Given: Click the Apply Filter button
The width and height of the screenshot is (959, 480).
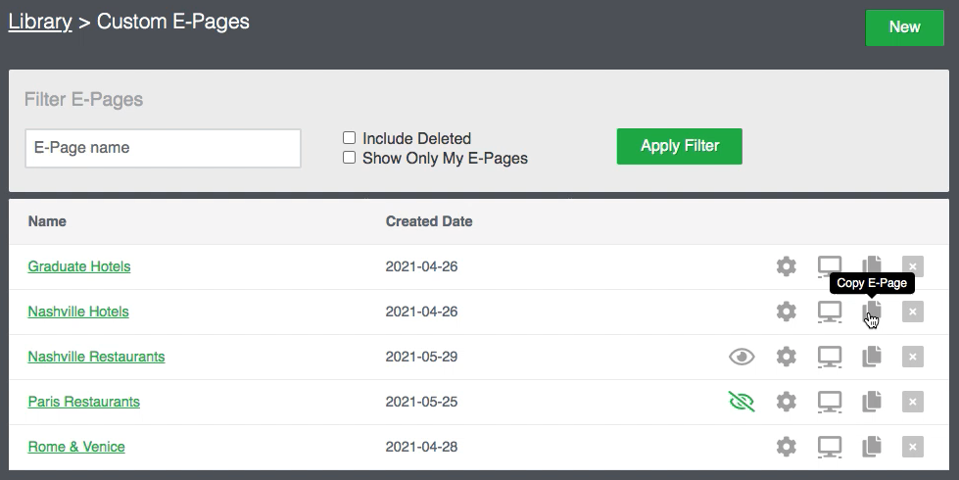Looking at the screenshot, I should [680, 146].
